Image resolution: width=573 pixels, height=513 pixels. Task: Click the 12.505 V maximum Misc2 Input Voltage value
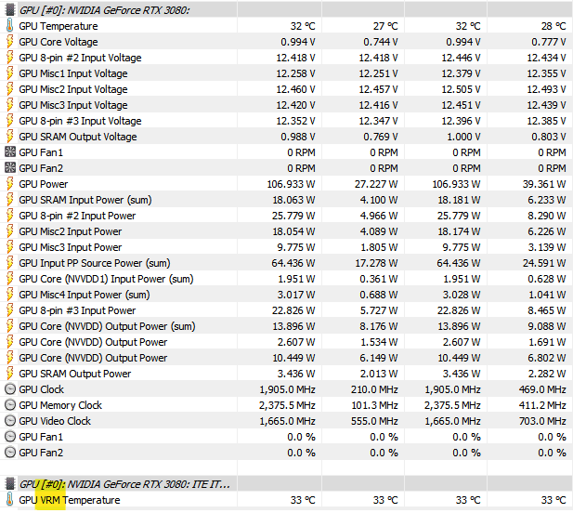point(461,89)
